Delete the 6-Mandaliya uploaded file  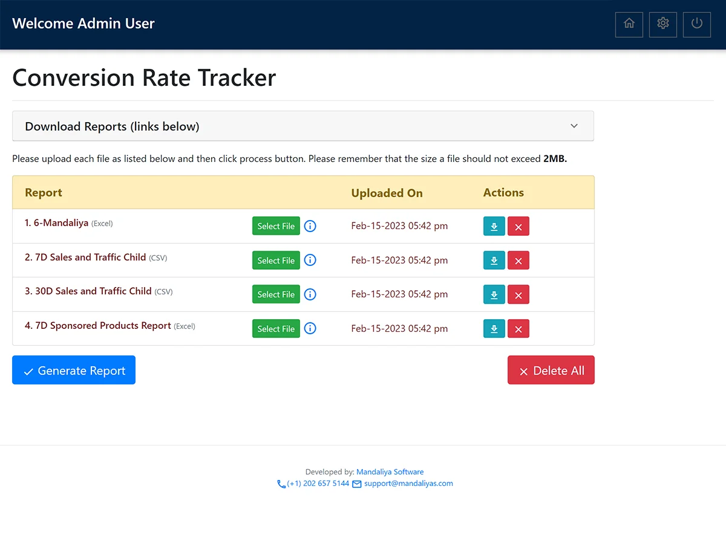point(518,226)
